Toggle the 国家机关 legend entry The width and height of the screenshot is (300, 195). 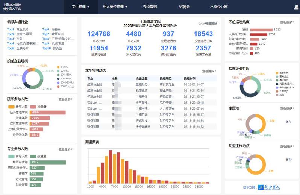point(277,72)
